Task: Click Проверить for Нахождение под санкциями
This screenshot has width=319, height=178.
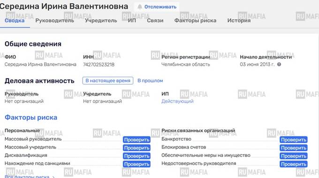Action: click(x=137, y=164)
